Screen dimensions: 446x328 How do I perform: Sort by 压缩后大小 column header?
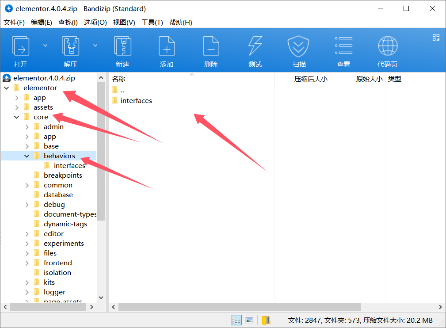(311, 79)
